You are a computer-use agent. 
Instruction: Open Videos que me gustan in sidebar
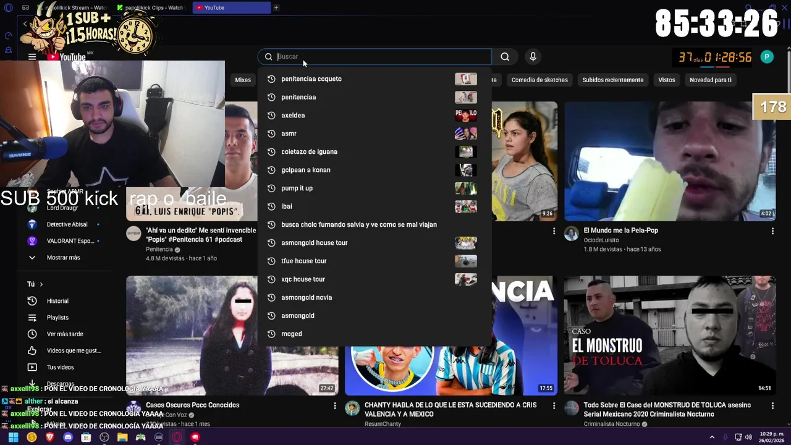(x=65, y=351)
